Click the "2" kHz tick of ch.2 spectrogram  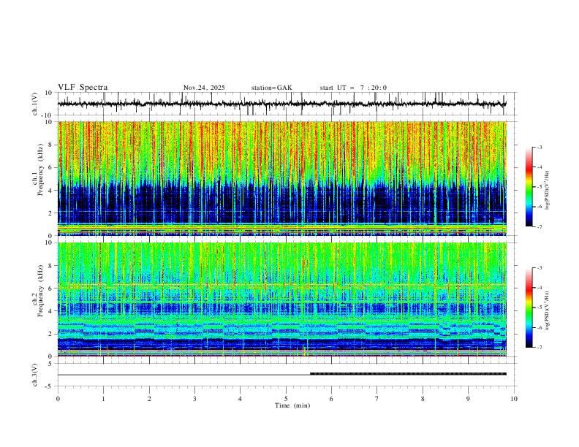[51, 334]
